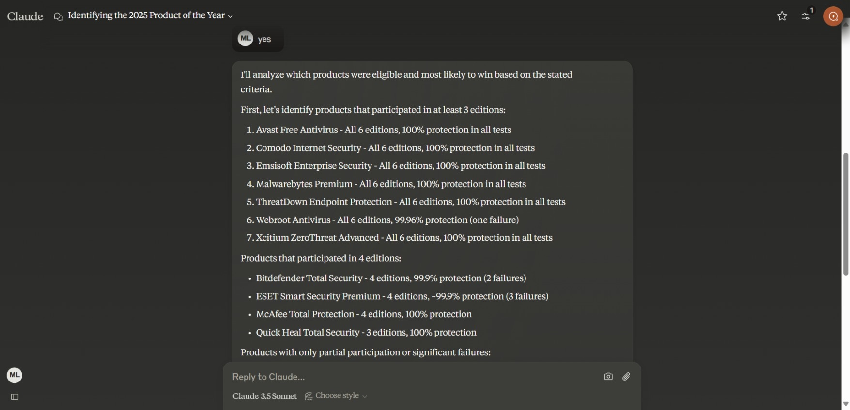Click the style pen icon
Viewport: 850px width, 410px height.
pos(309,396)
